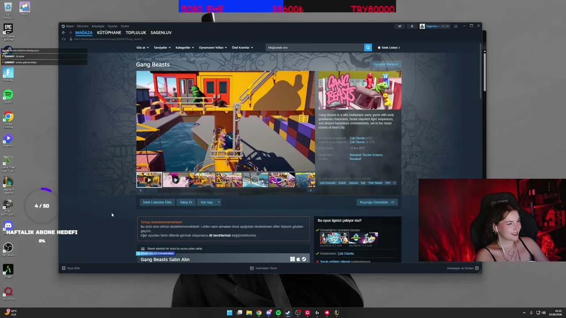
Task: Select the Recycle Bin desktop icon
Action: 8,11
